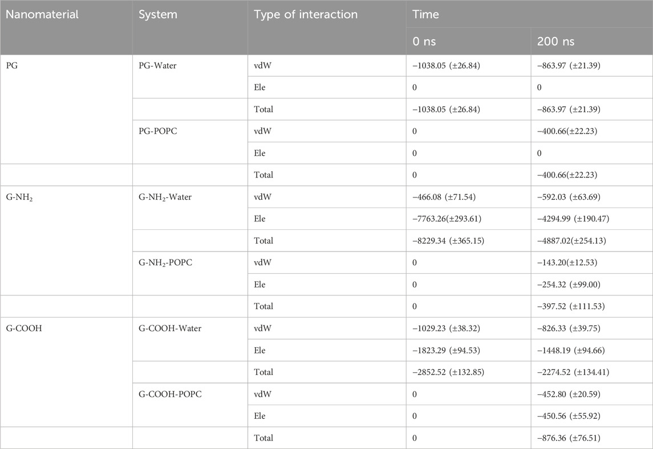
Task: Click the value −8229.34 (±365.15)
Action: 448,241
